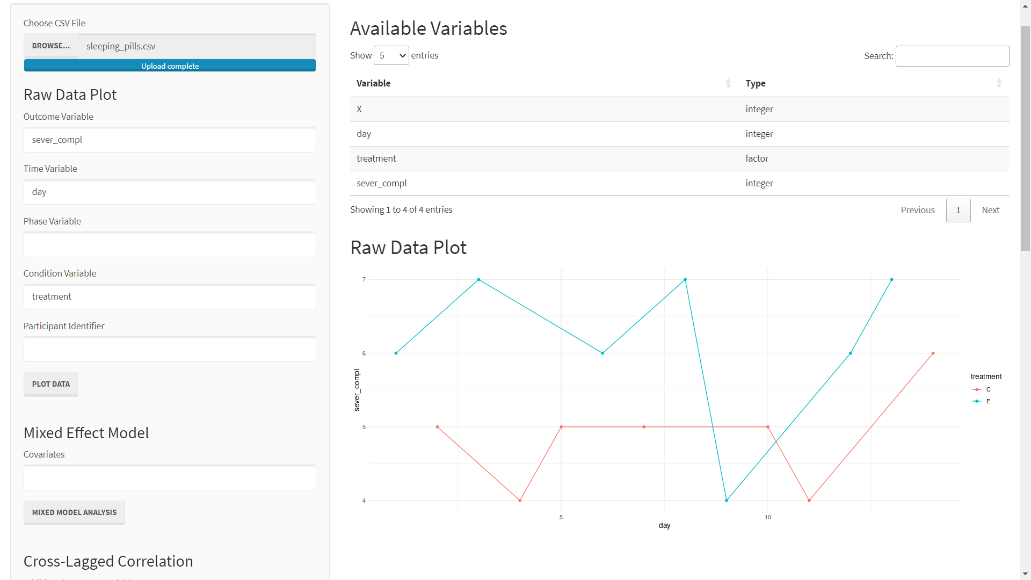Go to Previous table page
The width and height of the screenshot is (1031, 580).
pyautogui.click(x=918, y=210)
